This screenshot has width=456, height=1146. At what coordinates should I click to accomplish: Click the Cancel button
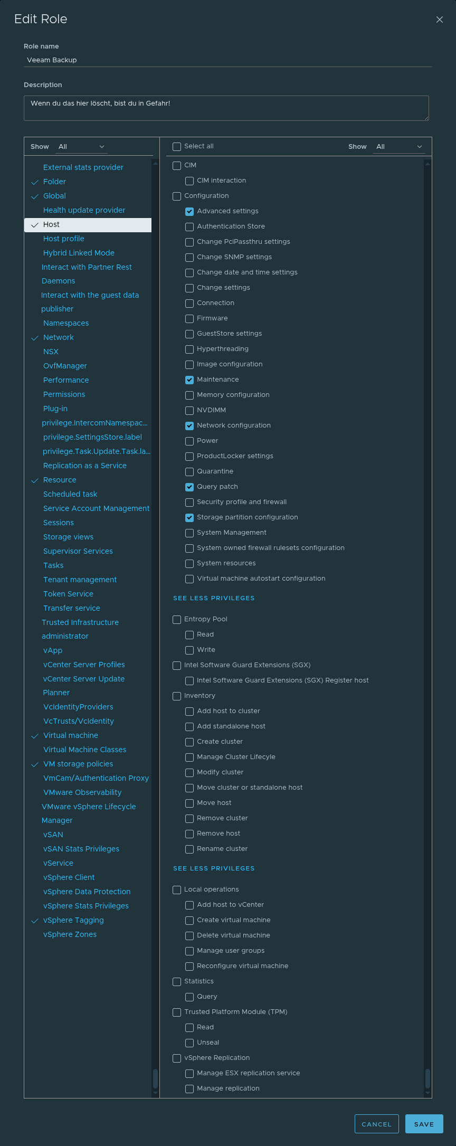(x=376, y=1124)
